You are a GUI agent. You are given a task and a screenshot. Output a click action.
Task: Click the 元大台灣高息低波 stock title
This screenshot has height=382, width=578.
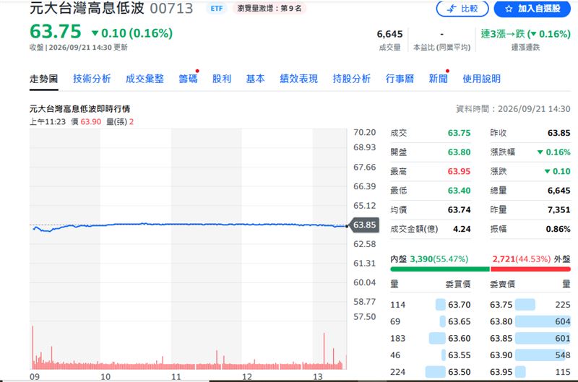tap(87, 8)
